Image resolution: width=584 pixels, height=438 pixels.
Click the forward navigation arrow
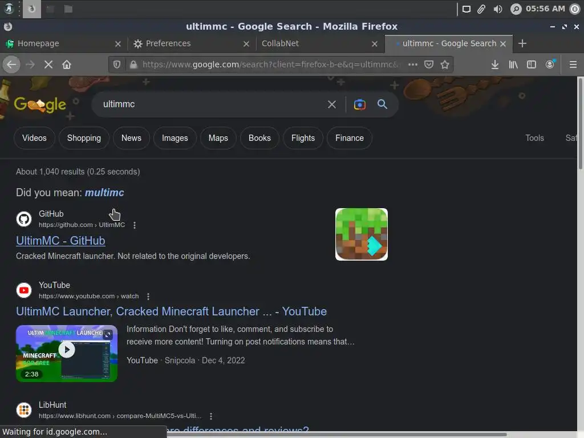pyautogui.click(x=30, y=65)
